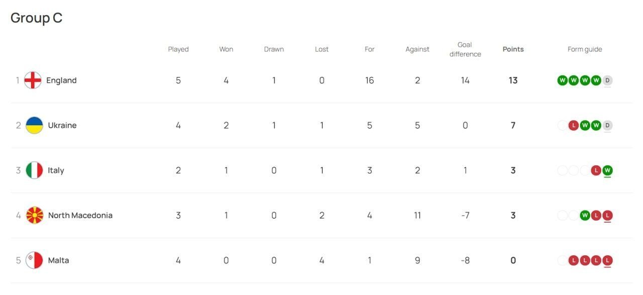The image size is (643, 295).
Task: Click the Goal difference column header
Action: coord(465,49)
